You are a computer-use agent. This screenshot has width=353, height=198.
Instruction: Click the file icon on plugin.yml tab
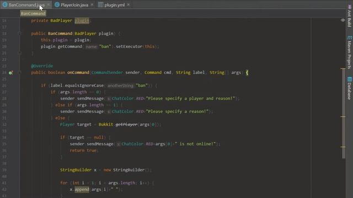100,5
